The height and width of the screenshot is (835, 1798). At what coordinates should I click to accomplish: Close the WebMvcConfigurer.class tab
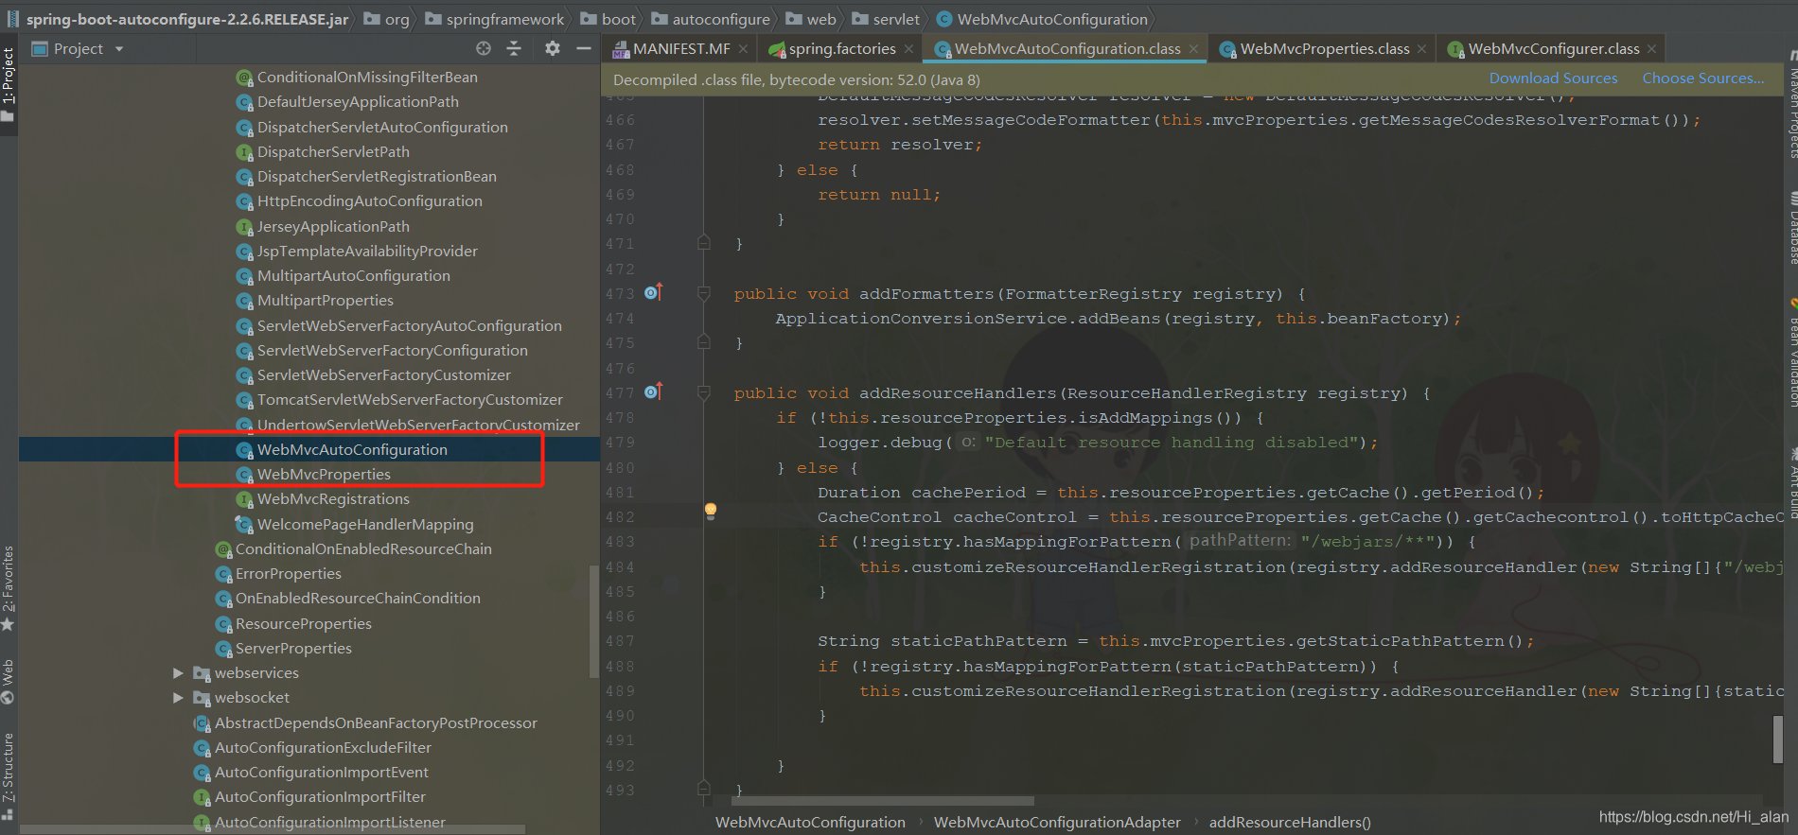[x=1652, y=49]
